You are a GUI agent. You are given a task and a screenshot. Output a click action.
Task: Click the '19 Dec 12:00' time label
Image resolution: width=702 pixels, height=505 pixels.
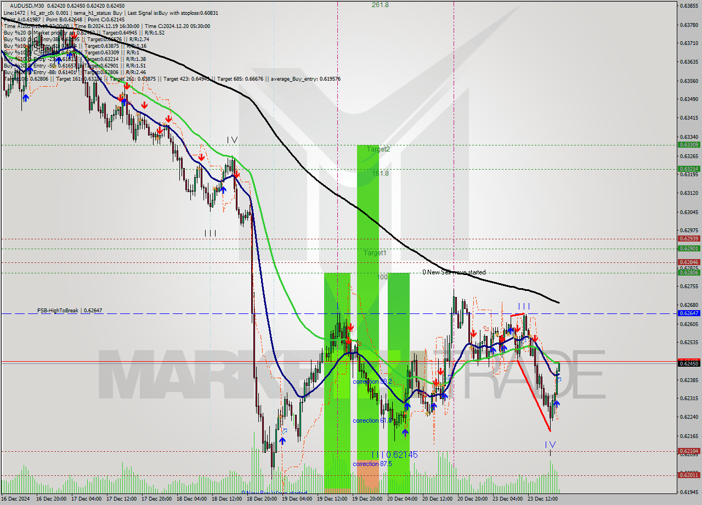333,500
